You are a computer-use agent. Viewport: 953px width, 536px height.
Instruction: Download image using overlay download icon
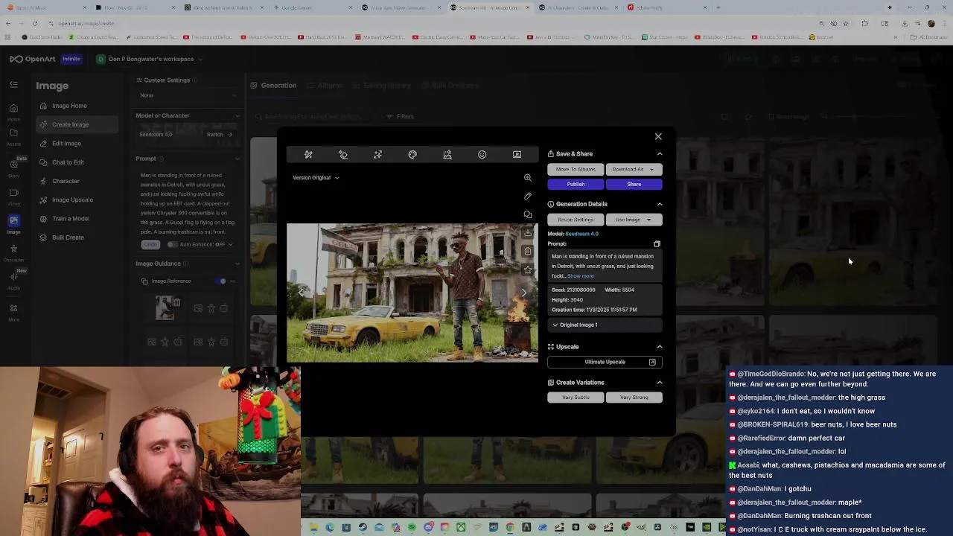(x=528, y=234)
